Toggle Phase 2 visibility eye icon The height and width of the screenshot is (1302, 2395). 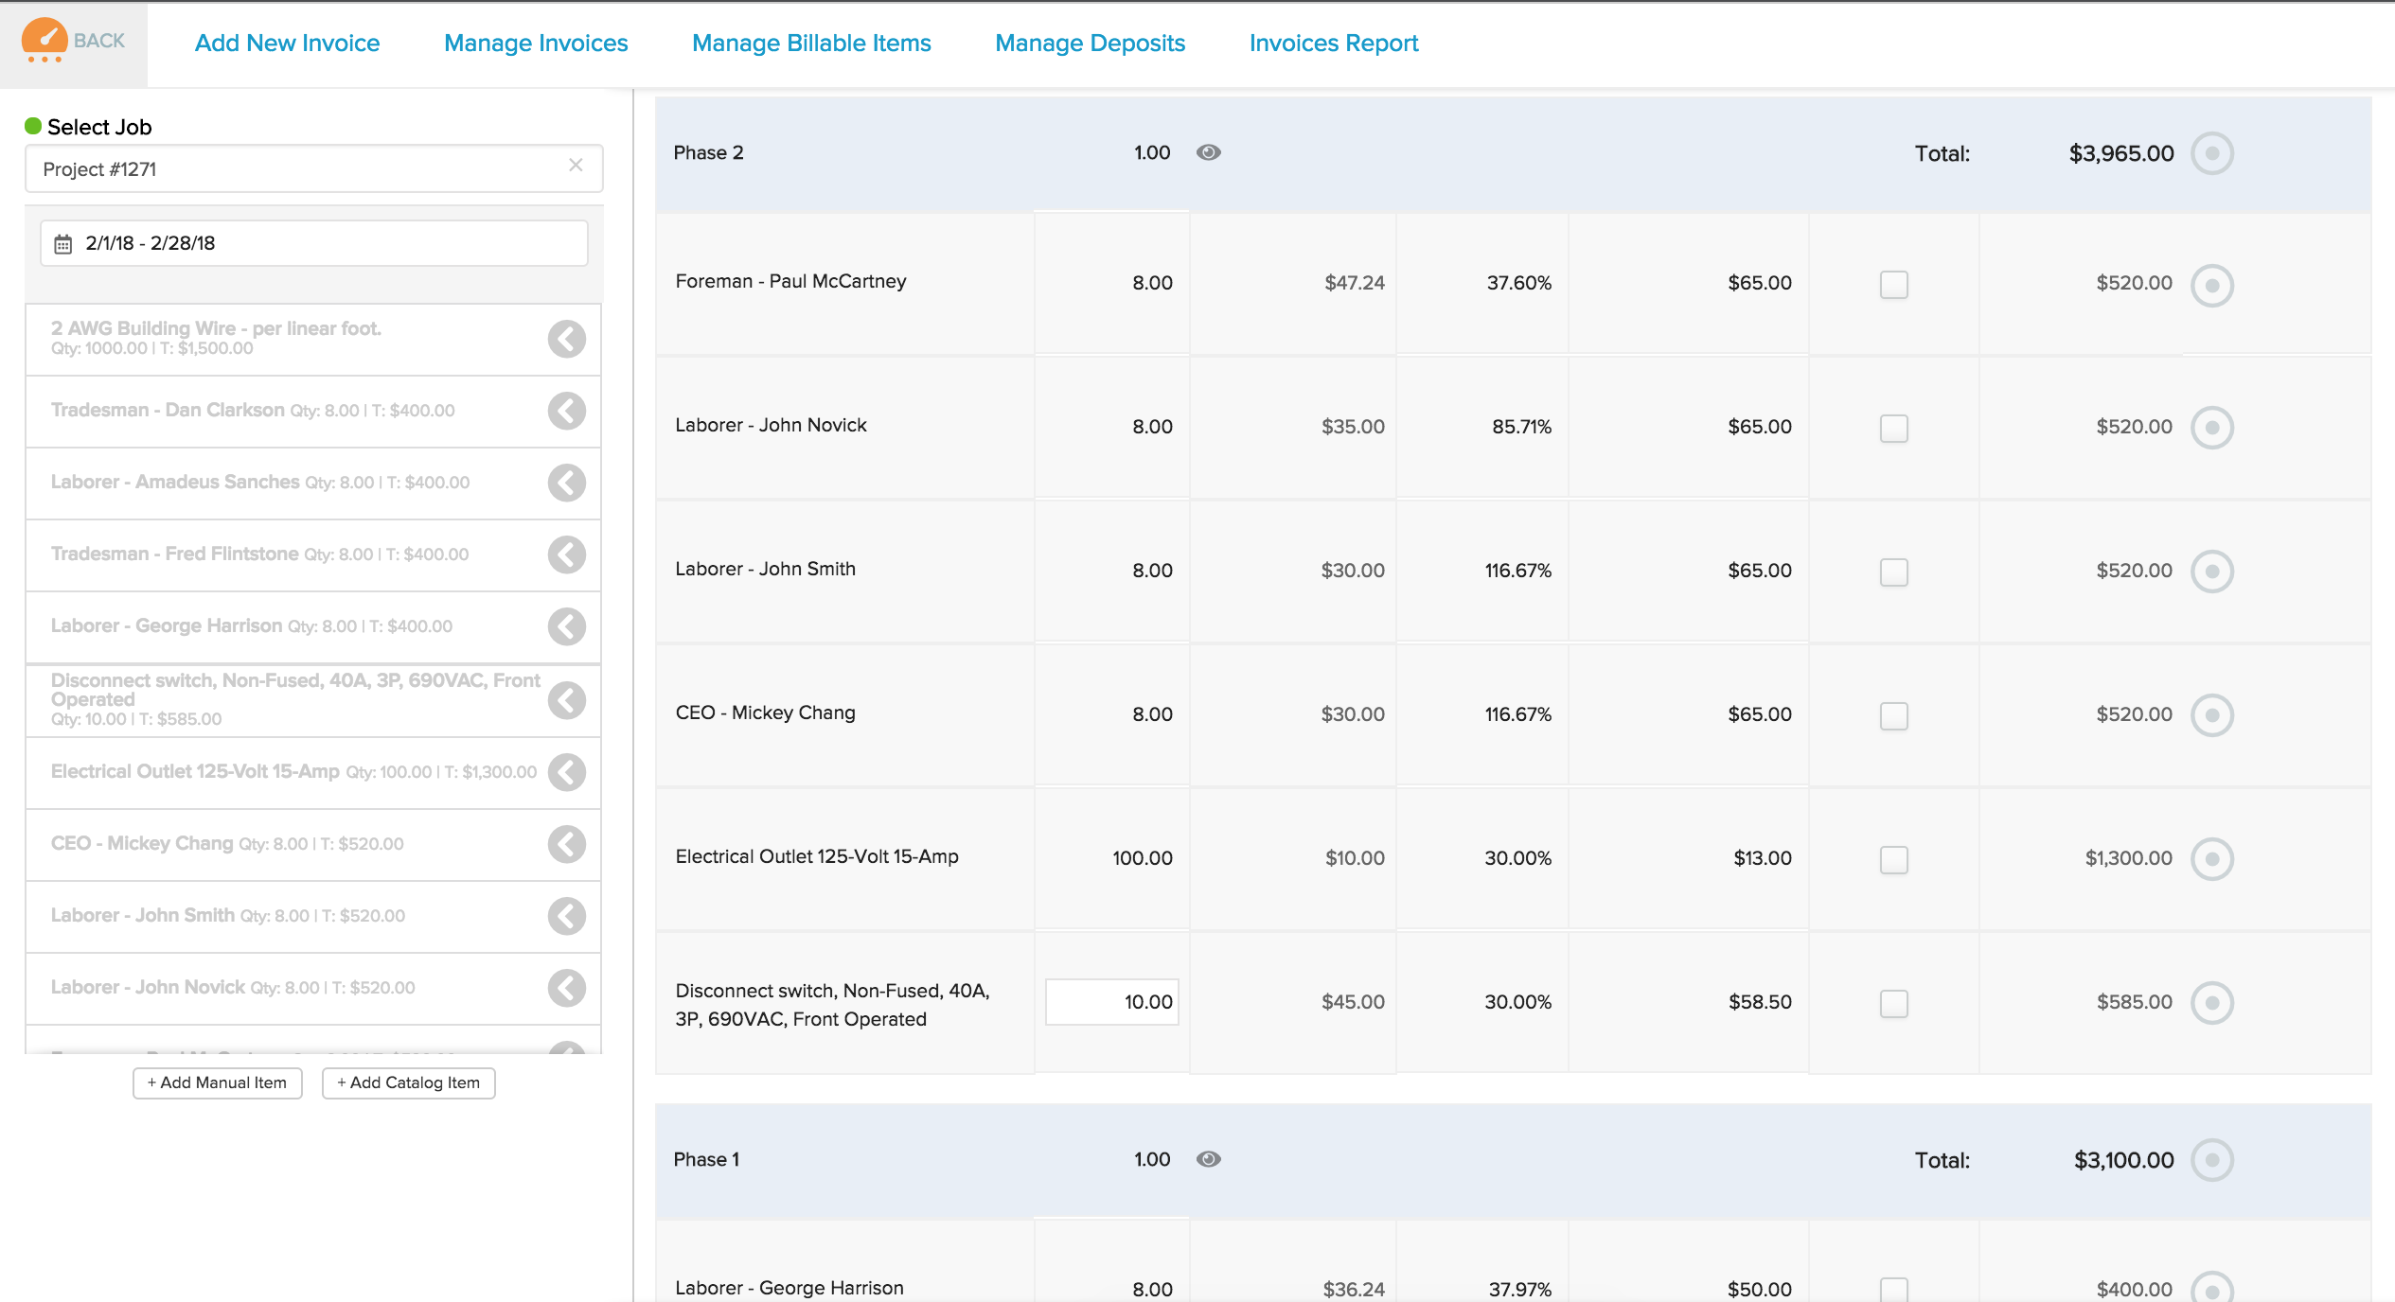[1209, 152]
